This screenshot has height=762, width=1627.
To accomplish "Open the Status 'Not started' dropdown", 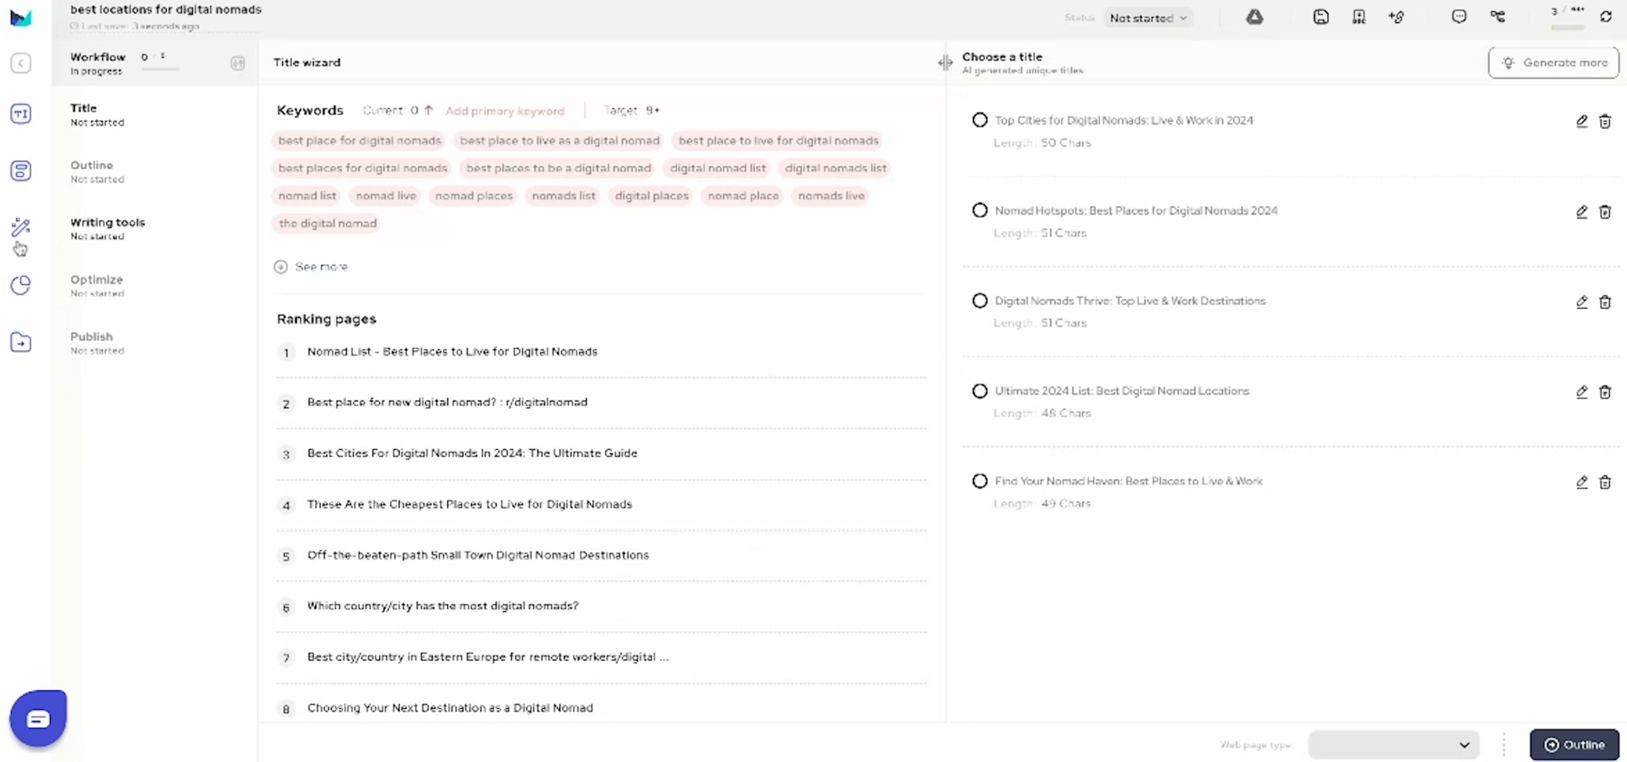I will pyautogui.click(x=1147, y=18).
